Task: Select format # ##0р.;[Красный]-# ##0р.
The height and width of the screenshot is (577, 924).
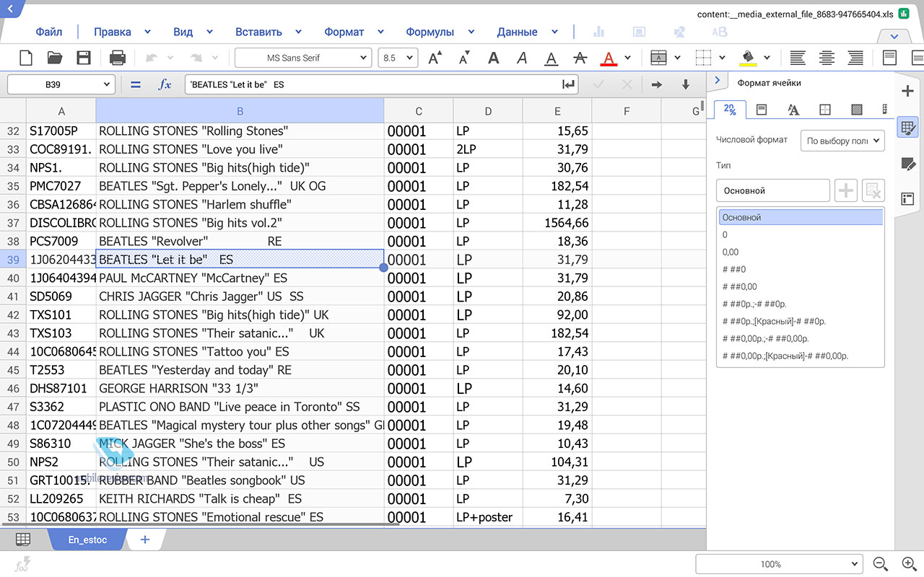Action: click(800, 321)
